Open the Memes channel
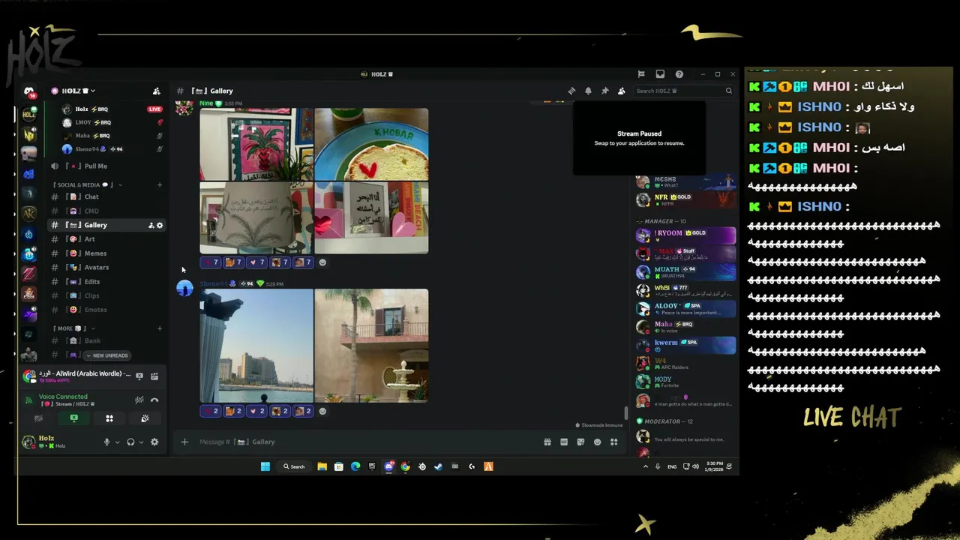 click(105, 253)
